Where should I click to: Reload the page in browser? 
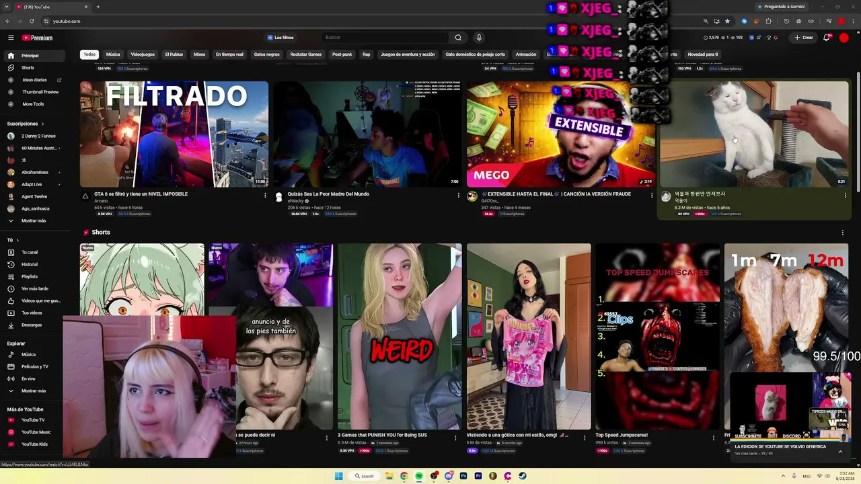(x=32, y=21)
